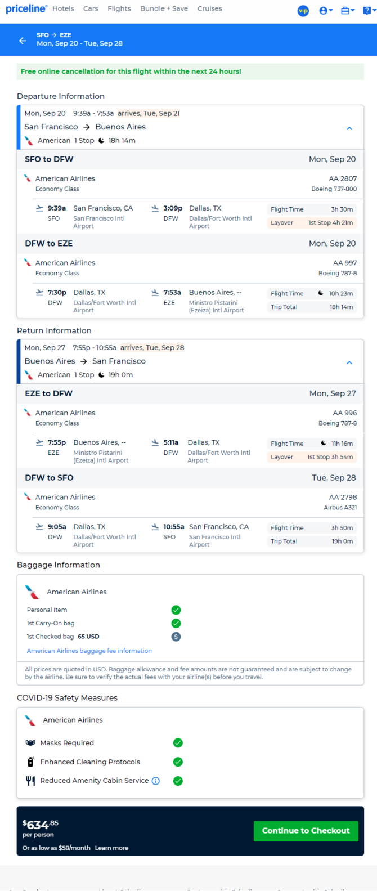Open the Cruises tab
377x891 pixels.
[x=209, y=8]
